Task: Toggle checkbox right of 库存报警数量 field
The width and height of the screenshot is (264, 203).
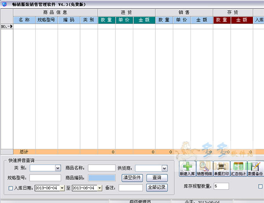Action: 260,186
